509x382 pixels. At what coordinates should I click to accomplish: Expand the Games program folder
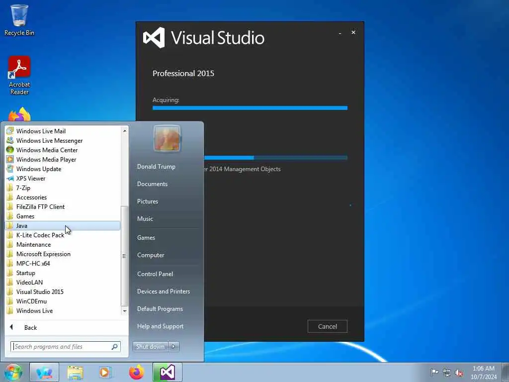coord(63,216)
